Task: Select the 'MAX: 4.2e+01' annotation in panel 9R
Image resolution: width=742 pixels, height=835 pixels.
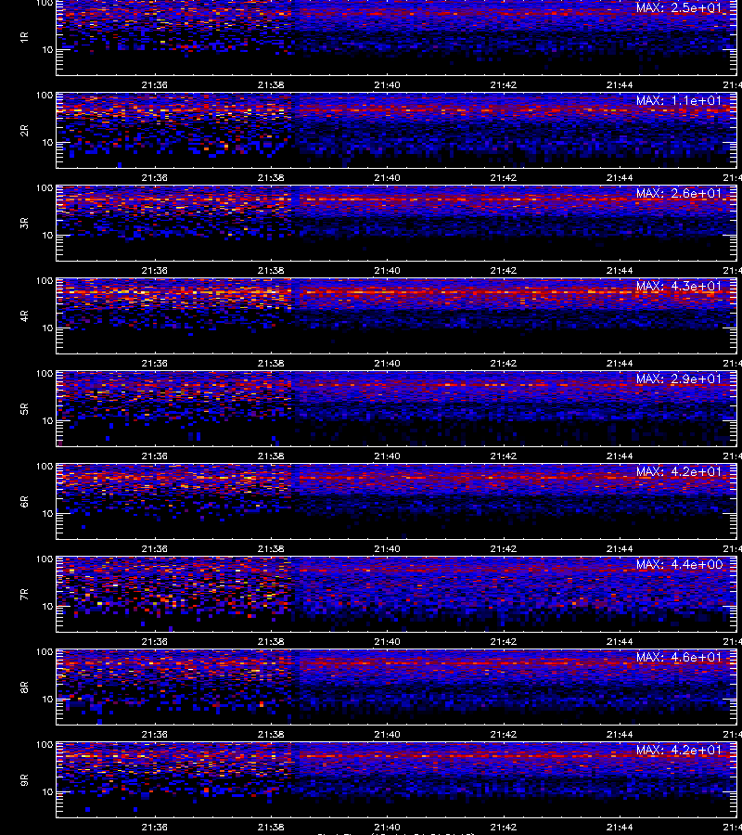Action: click(x=679, y=750)
